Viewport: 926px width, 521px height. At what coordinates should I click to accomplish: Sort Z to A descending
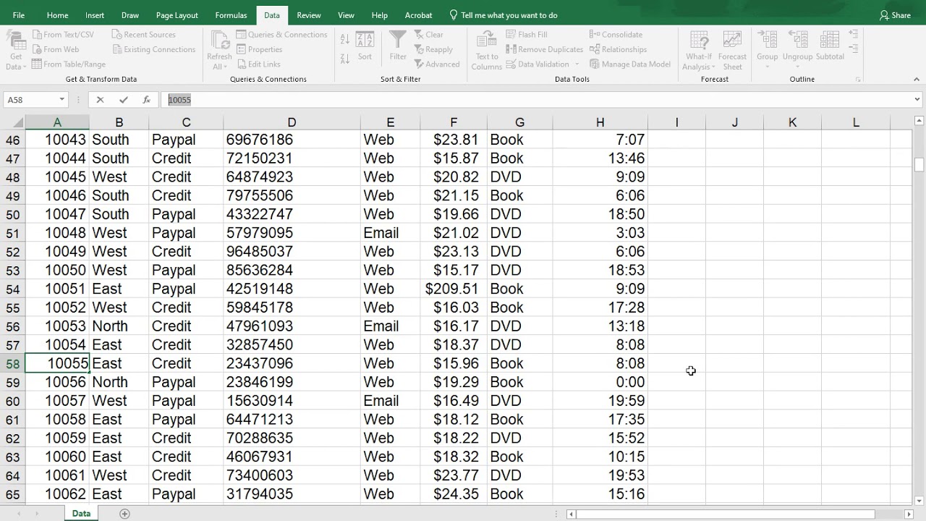pos(345,59)
